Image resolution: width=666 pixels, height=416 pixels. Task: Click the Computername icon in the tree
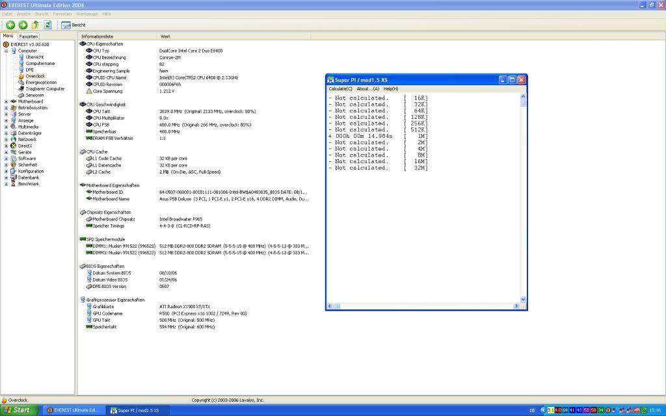[x=21, y=63]
